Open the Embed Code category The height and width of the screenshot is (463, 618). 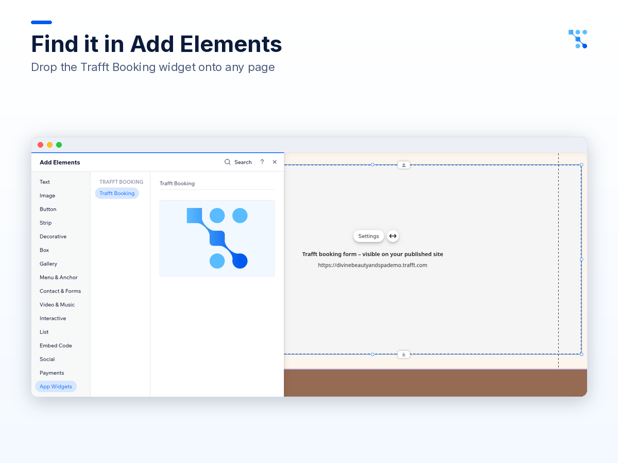pos(56,346)
